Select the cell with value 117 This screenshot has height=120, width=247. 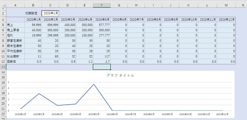[102, 56]
